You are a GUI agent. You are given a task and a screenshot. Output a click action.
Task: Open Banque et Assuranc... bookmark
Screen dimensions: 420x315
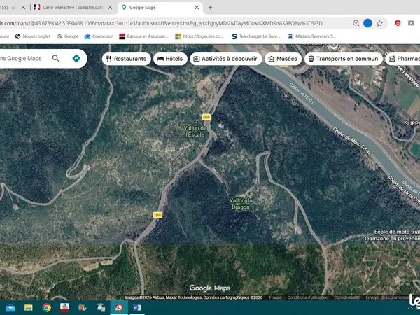143,36
